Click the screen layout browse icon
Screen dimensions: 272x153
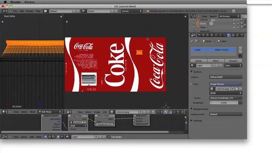coord(45,11)
